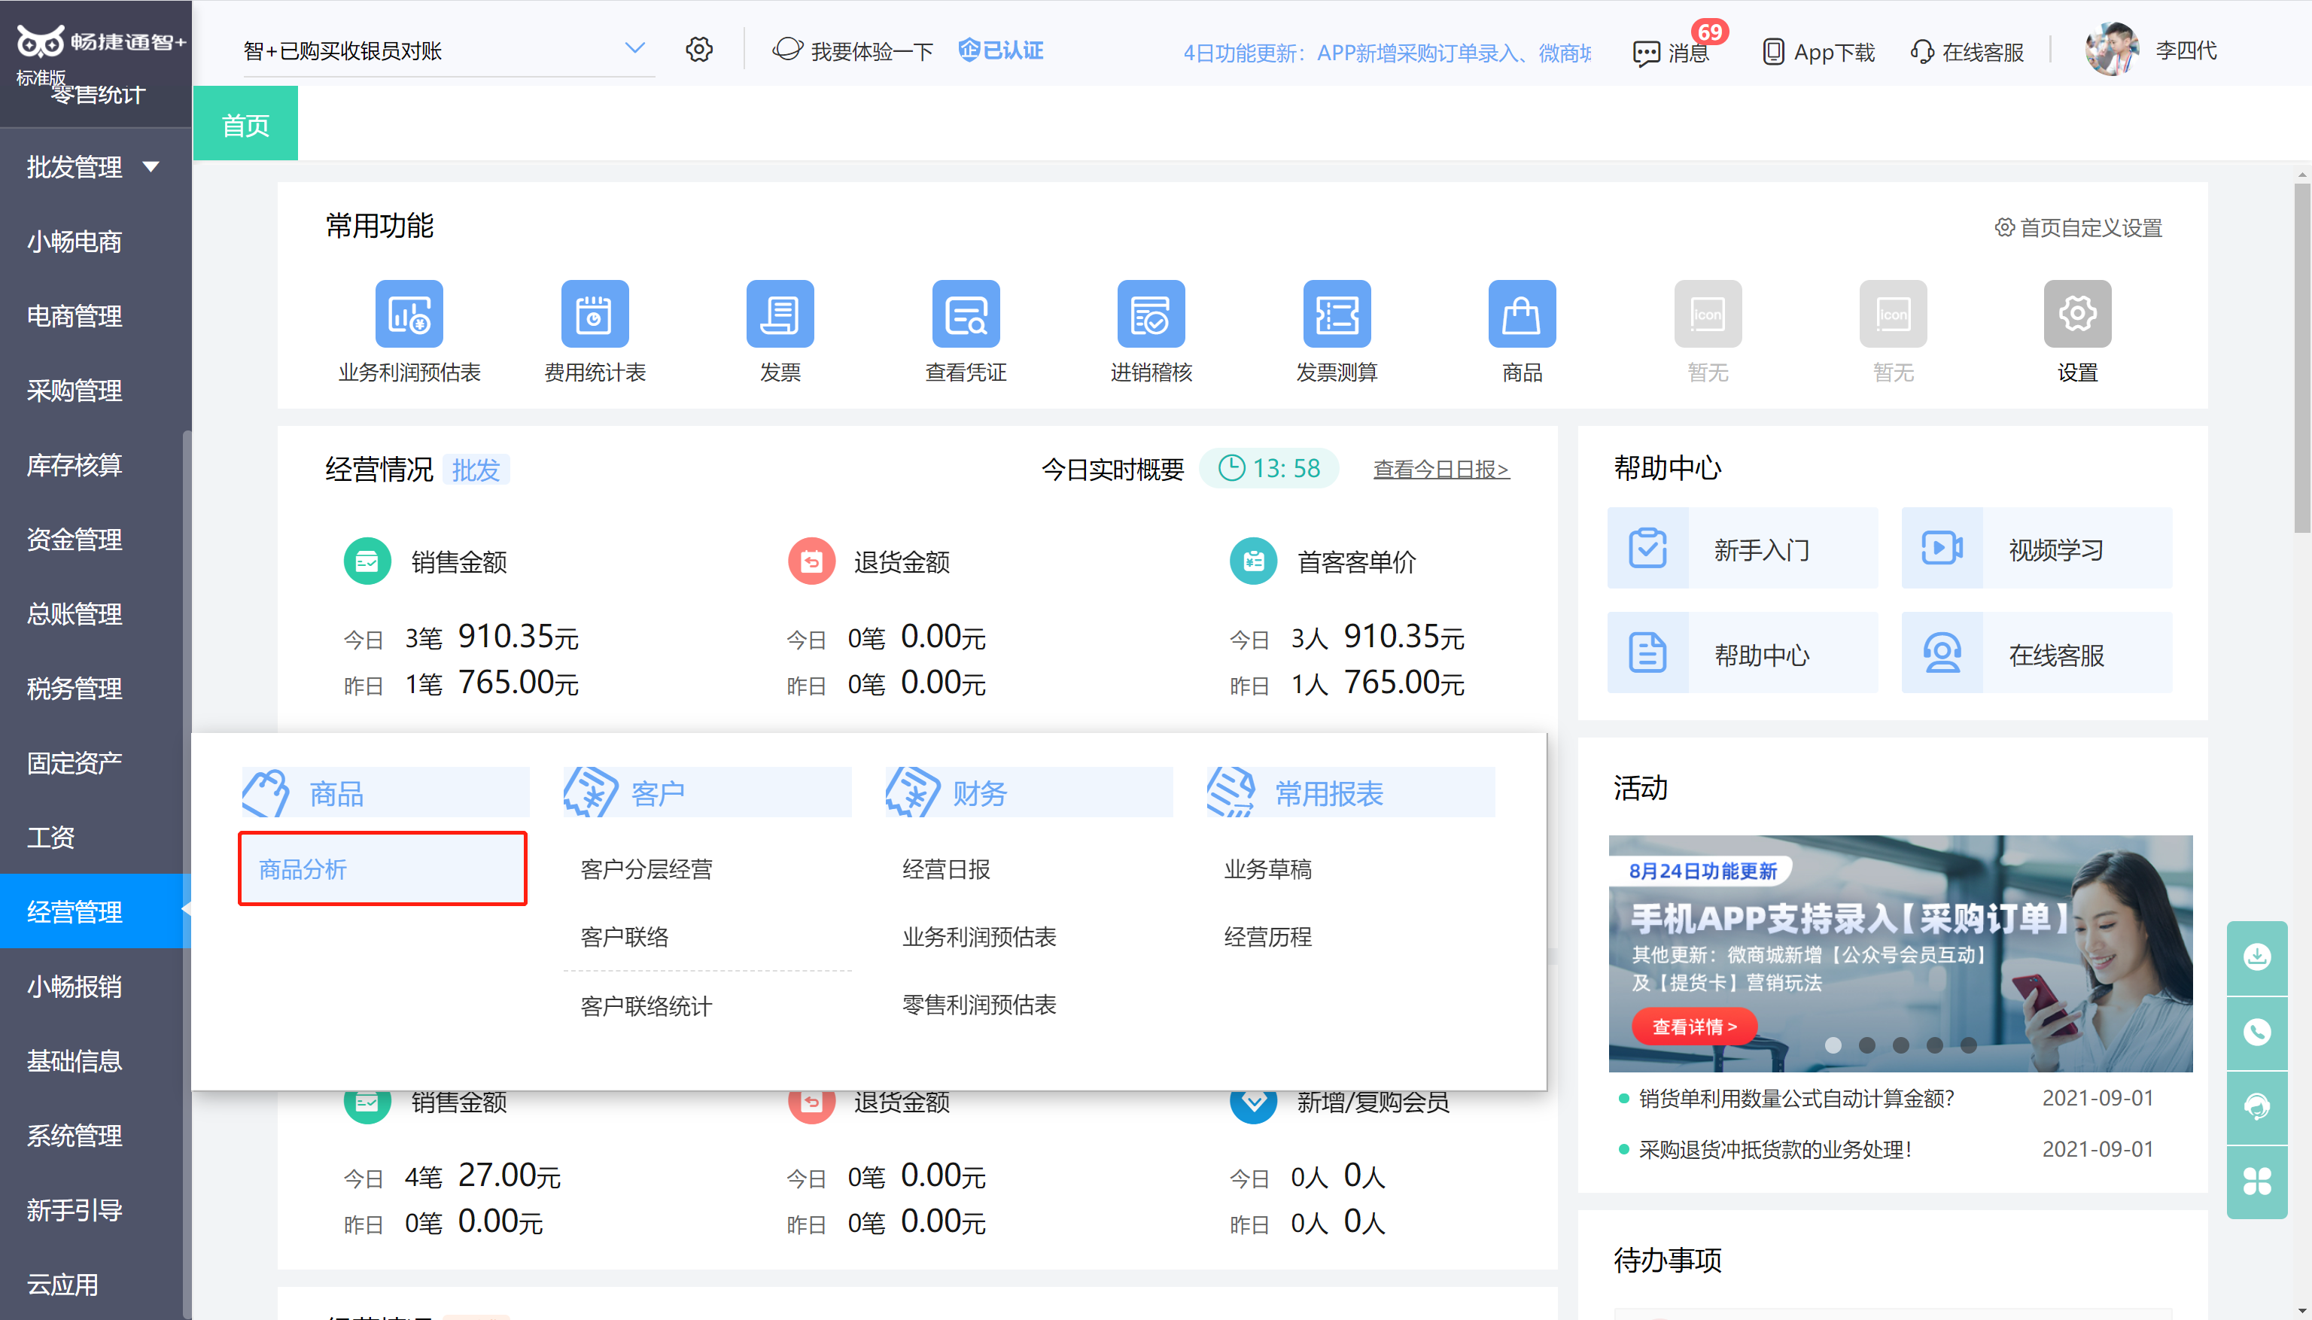Select the first banner carousel dot
Viewport: 2312px width, 1320px height.
pyautogui.click(x=1833, y=1045)
